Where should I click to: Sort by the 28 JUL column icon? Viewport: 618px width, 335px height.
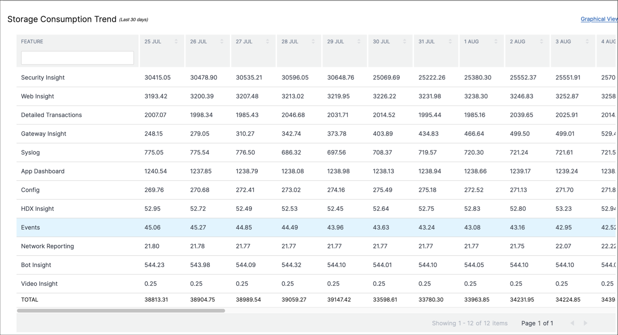click(313, 42)
